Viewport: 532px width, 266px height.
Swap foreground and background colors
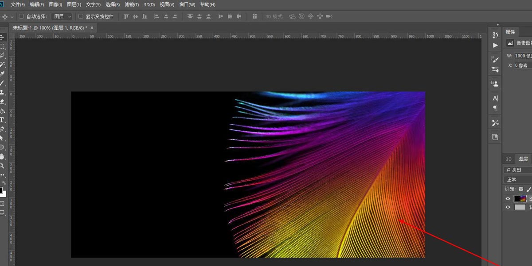[x=4, y=183]
